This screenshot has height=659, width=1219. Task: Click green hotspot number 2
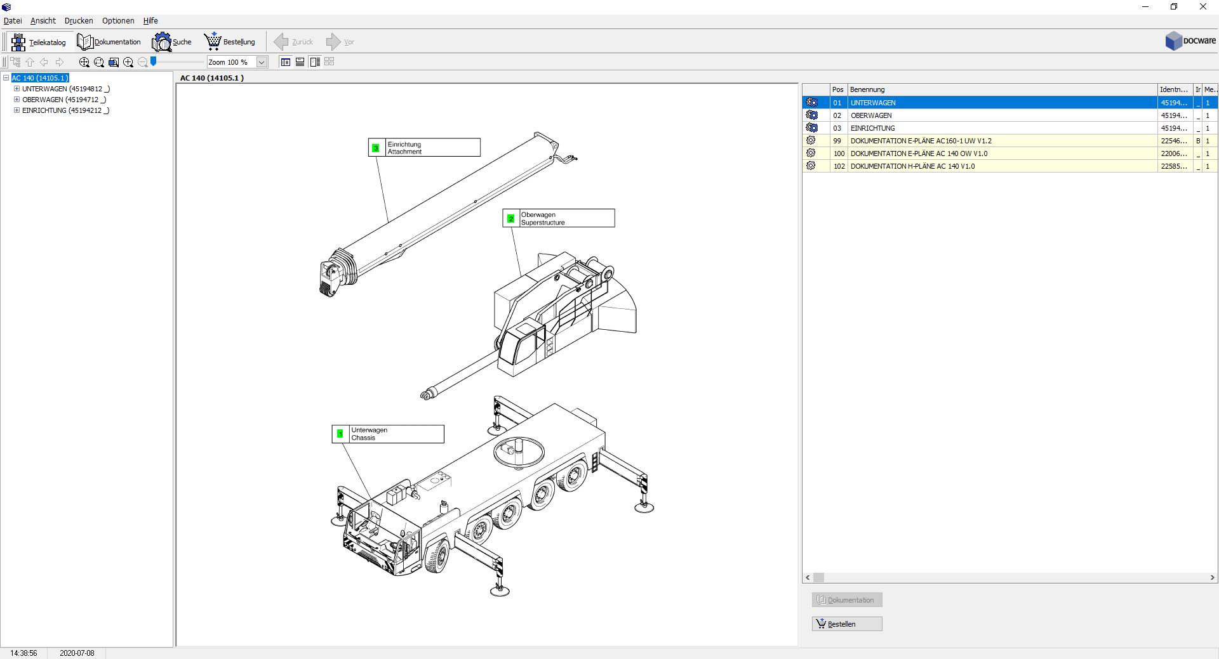click(x=510, y=219)
